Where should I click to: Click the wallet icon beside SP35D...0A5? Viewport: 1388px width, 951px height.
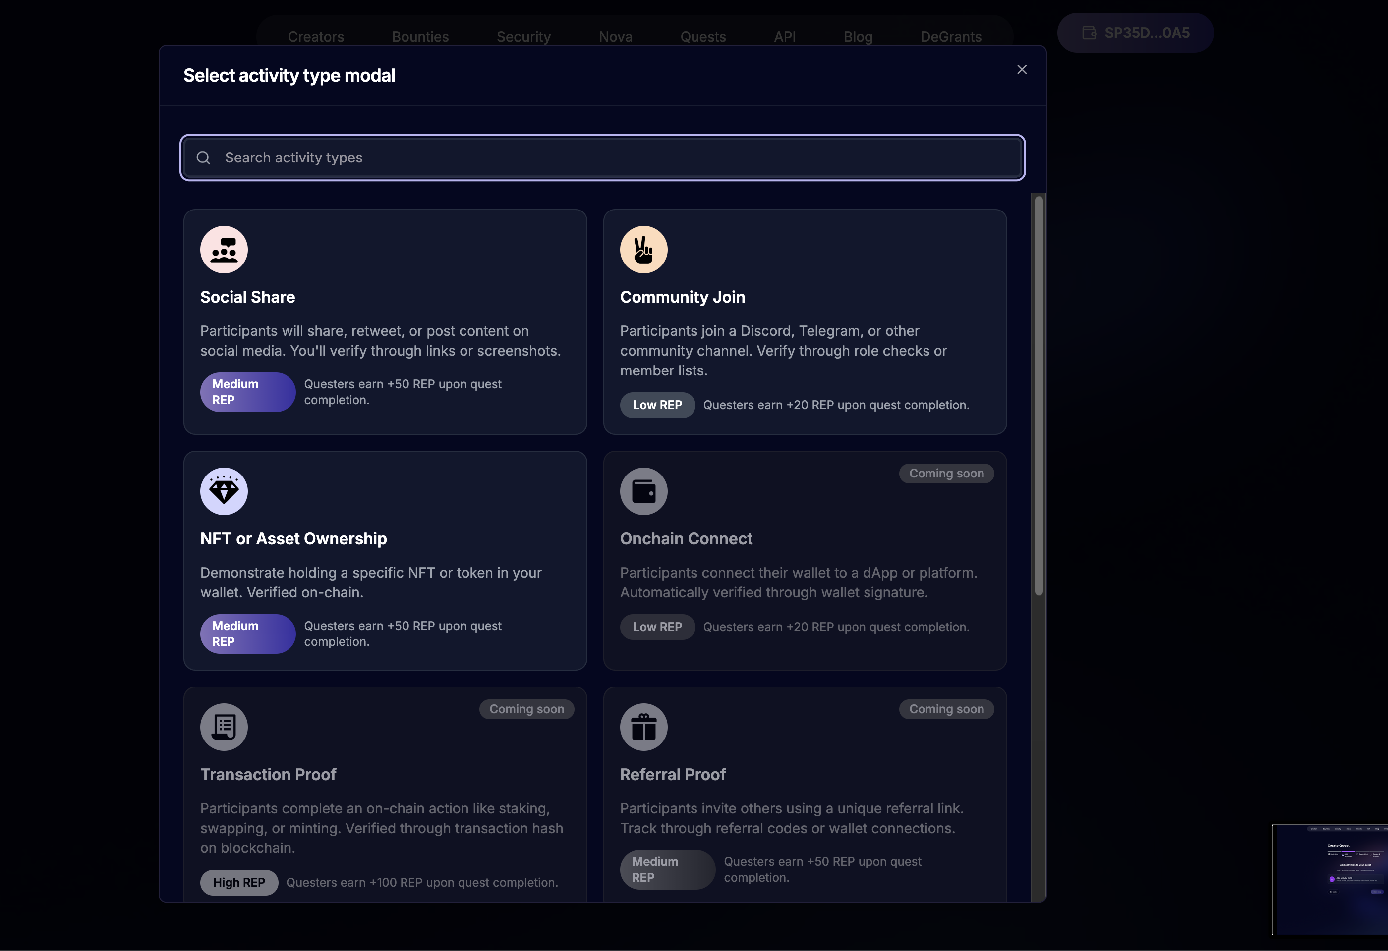(1089, 33)
